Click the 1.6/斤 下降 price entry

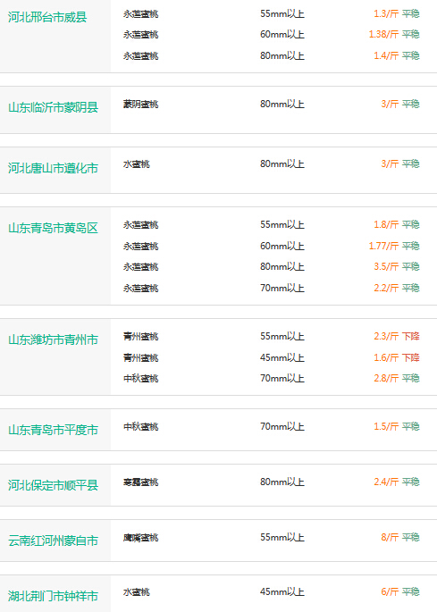(397, 357)
